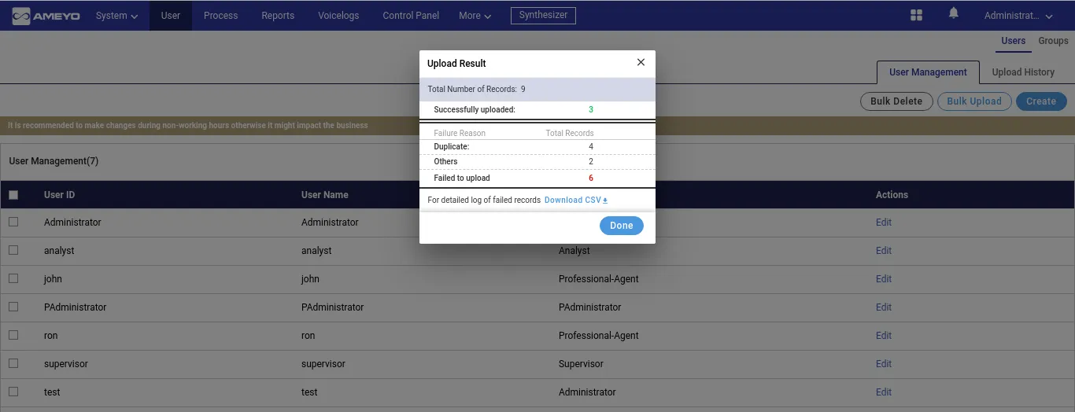The image size is (1075, 412).
Task: Open the notifications bell
Action: tap(954, 14)
